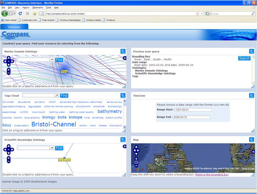Click the Firefox home icon
This screenshot has width=257, height=194.
click(34, 13)
